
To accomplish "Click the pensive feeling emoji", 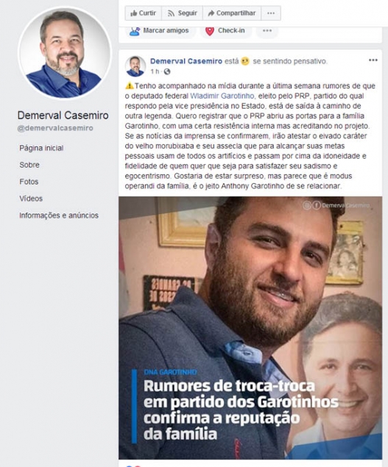I will coord(245,61).
